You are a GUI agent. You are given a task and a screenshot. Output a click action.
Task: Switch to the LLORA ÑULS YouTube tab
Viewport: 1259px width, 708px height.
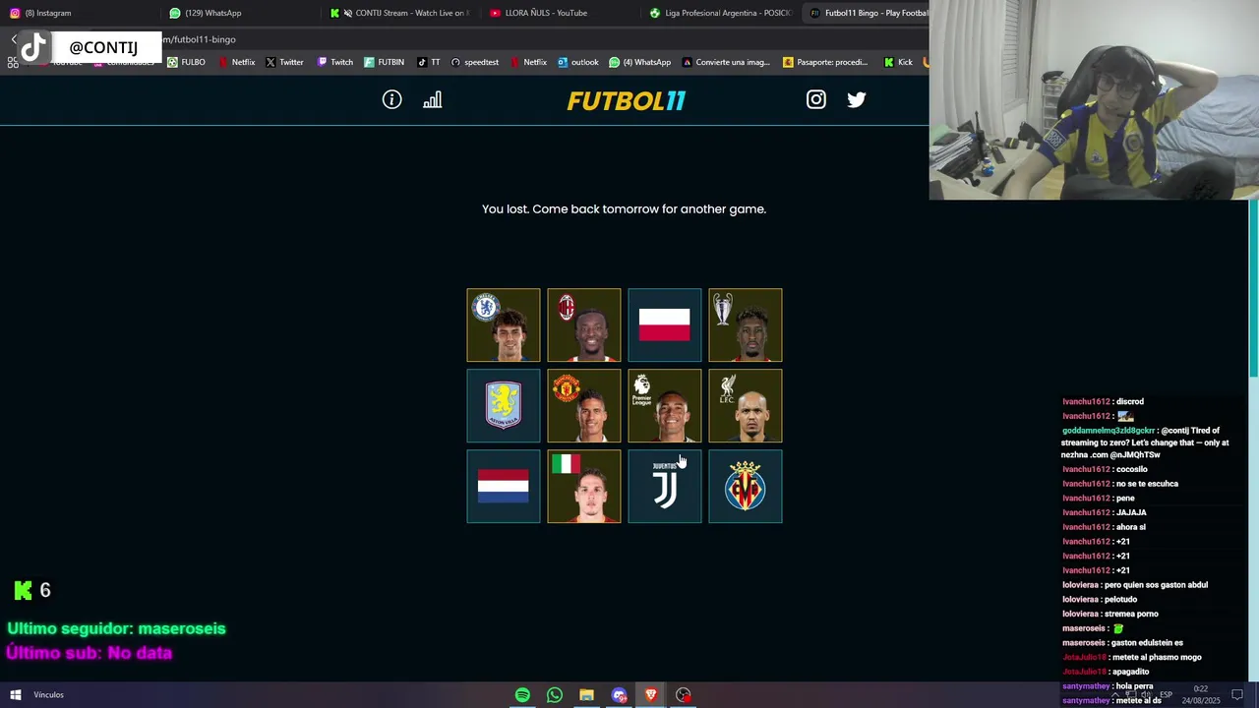[561, 13]
